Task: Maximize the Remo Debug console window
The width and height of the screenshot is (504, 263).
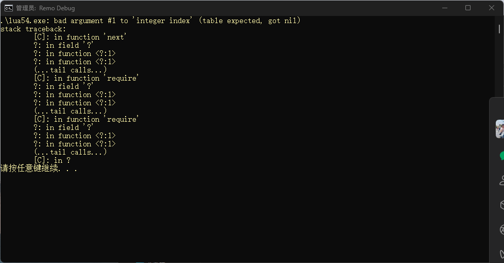Action: point(468,8)
